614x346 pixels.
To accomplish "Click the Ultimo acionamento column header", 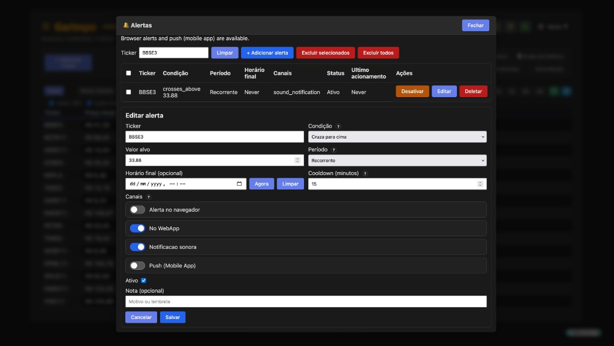I will (x=369, y=73).
